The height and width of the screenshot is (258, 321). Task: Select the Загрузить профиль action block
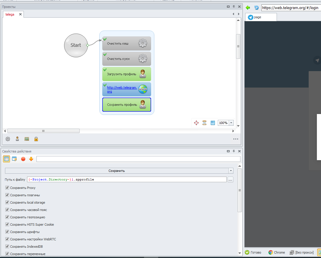tap(126, 74)
